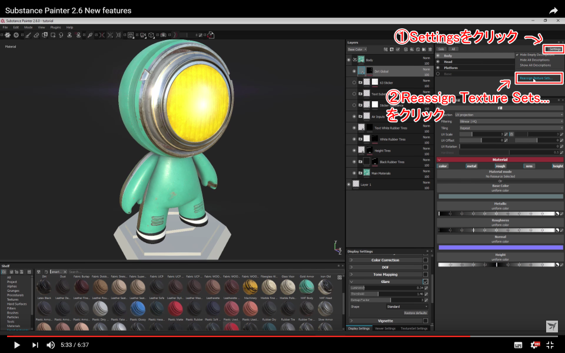Clear the smart materials filter tag
The width and height of the screenshot is (565, 353).
pyautogui.click(x=65, y=272)
